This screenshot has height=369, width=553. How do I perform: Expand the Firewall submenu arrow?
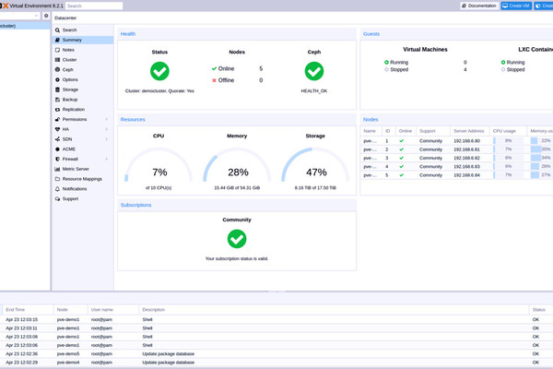pyautogui.click(x=107, y=159)
